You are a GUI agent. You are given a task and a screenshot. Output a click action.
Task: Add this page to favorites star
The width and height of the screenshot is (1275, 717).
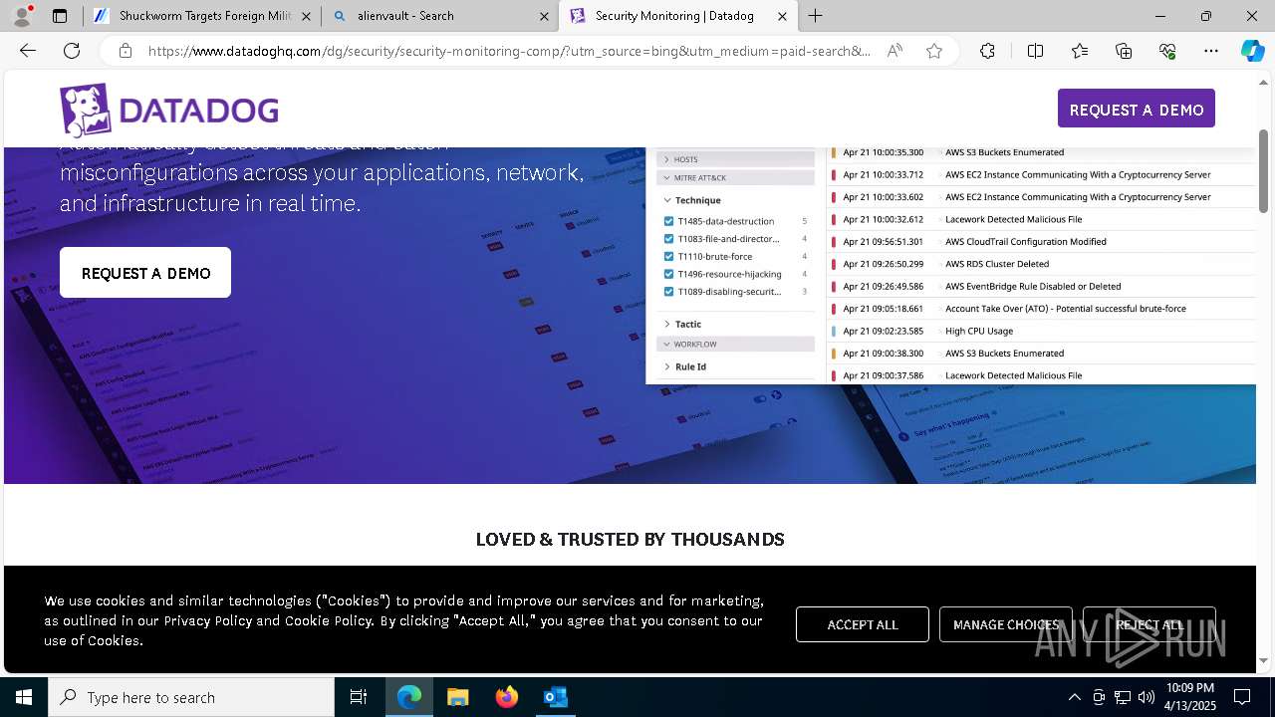(934, 51)
